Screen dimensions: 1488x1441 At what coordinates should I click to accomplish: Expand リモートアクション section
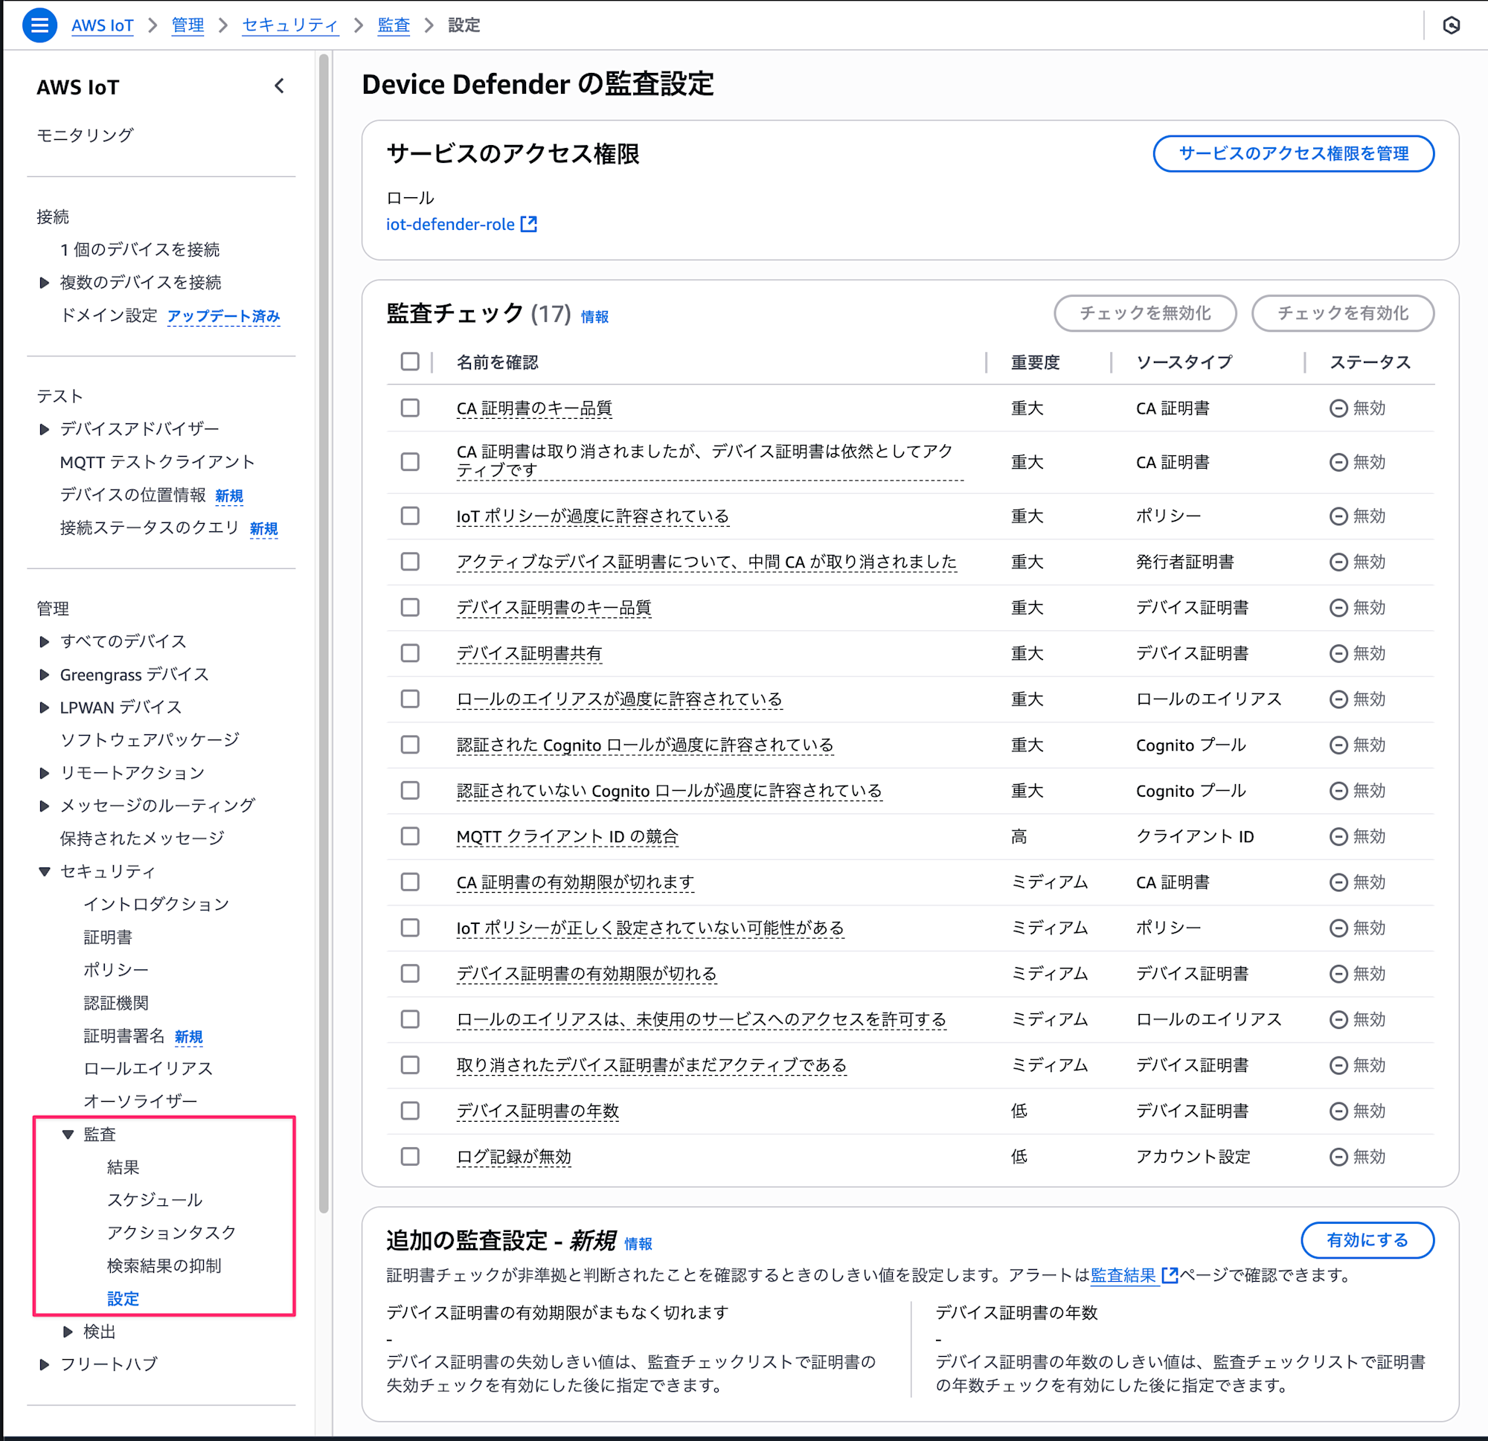click(x=44, y=773)
